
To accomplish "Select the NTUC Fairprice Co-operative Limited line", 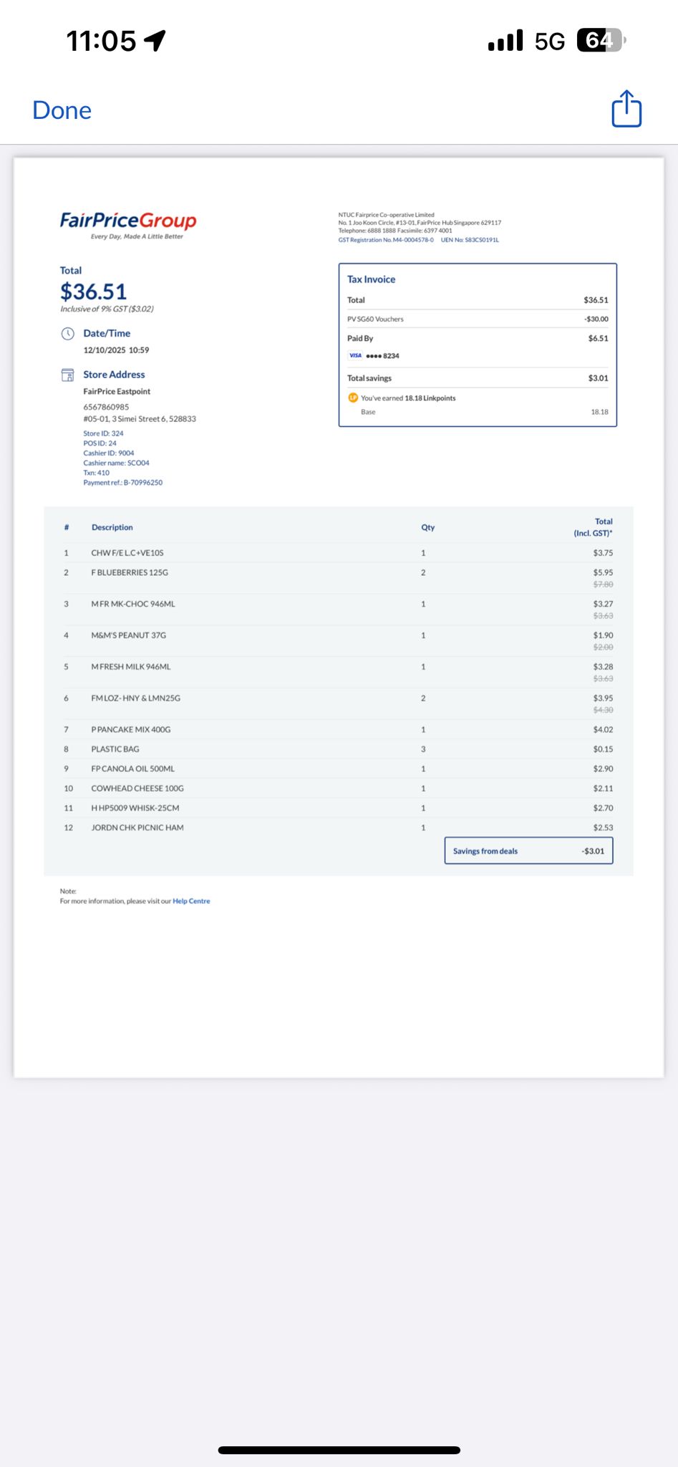I will [387, 214].
